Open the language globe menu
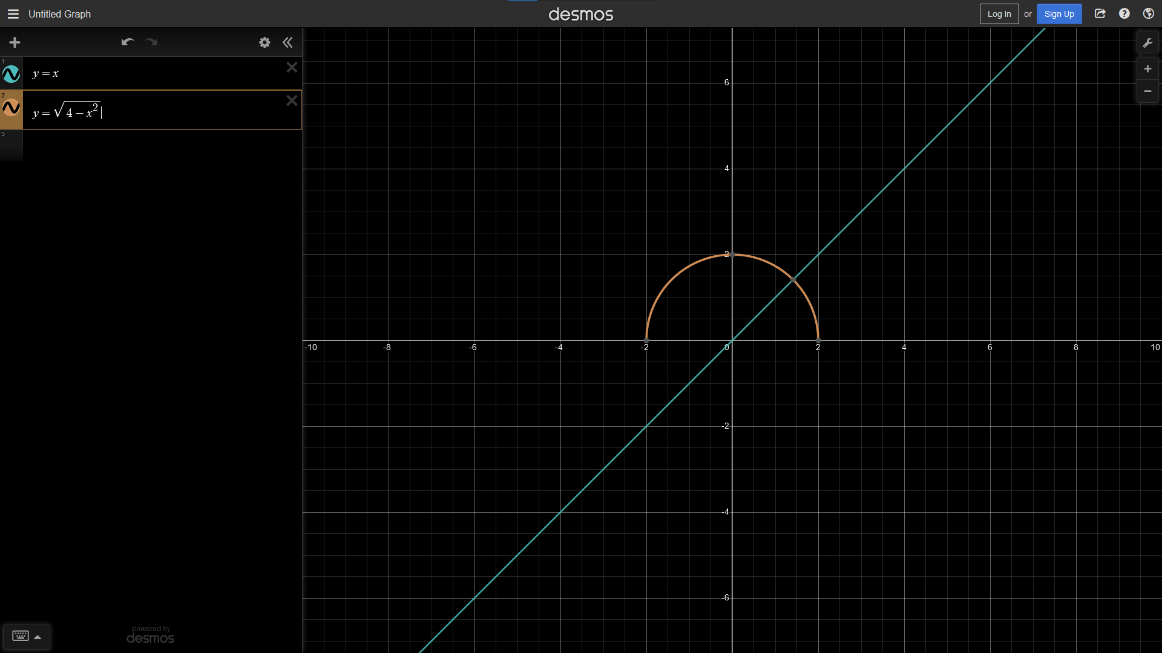 coord(1148,14)
